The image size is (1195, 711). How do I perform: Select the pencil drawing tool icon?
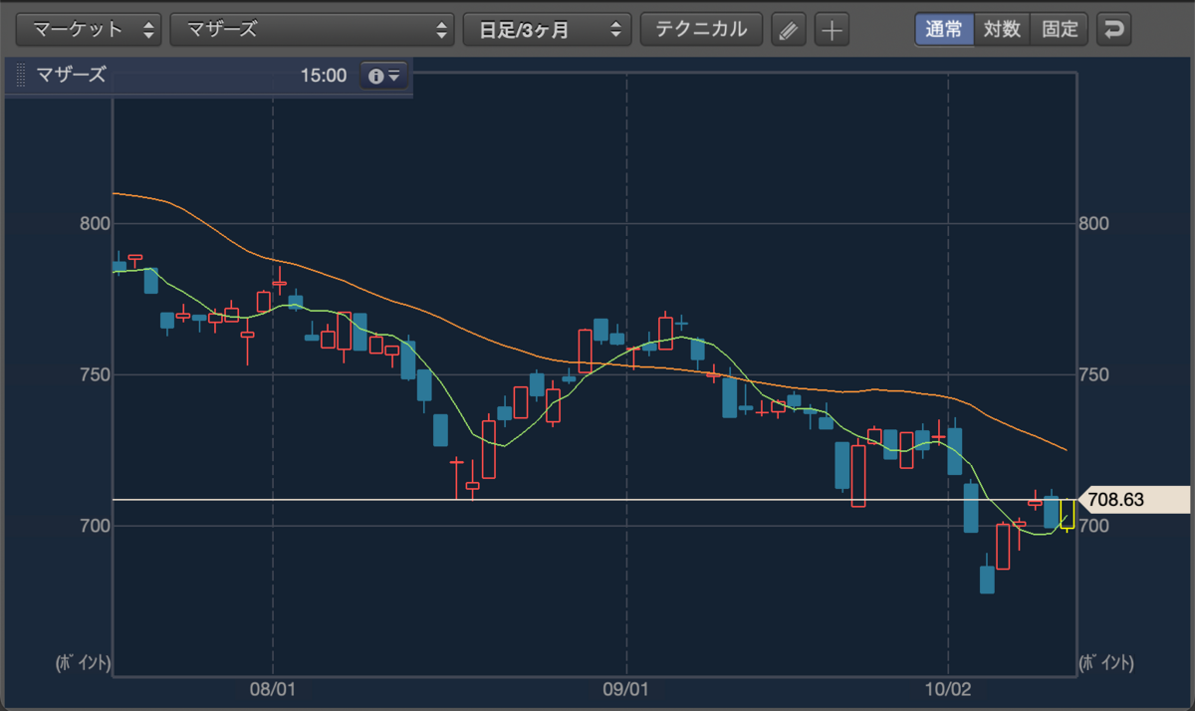789,30
